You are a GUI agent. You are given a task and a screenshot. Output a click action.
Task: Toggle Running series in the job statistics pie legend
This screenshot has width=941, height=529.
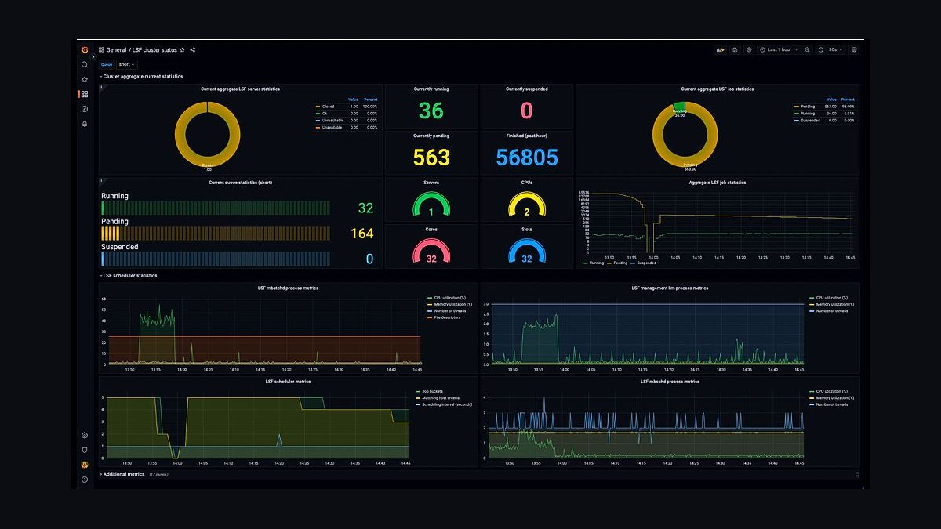coord(806,114)
